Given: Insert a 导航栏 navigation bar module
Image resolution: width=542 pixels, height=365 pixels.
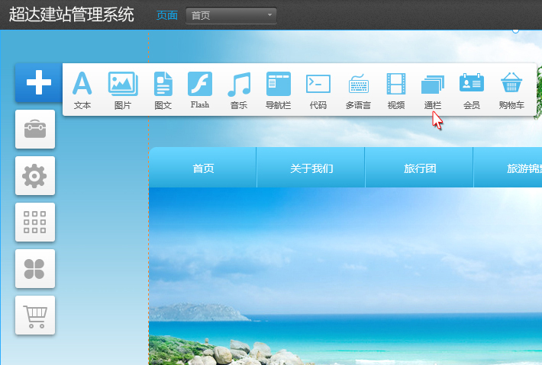Looking at the screenshot, I should 279,91.
